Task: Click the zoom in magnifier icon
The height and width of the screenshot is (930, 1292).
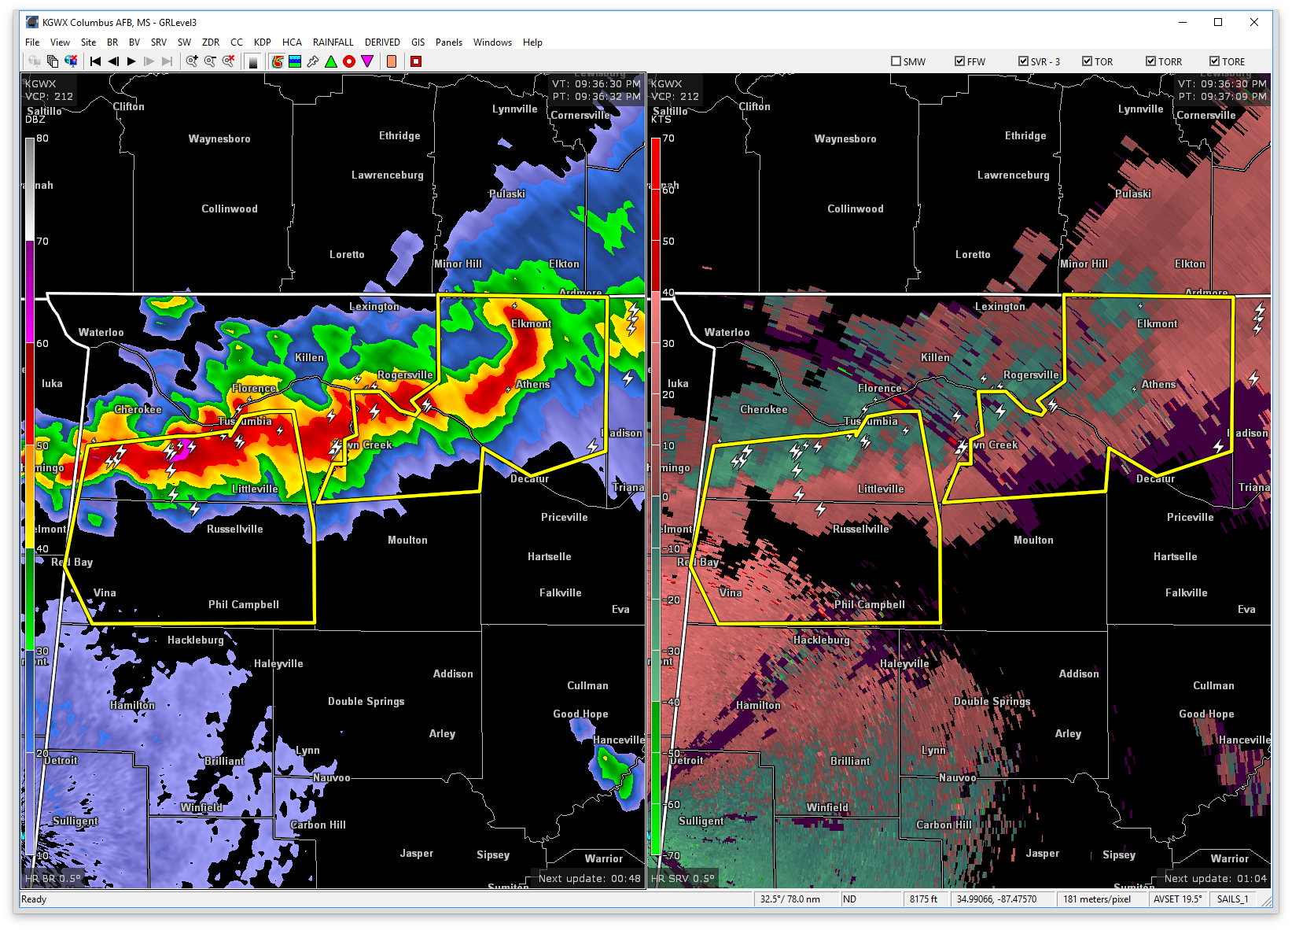Action: pos(192,61)
